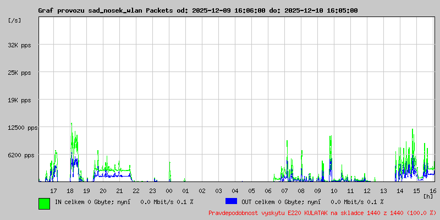Click the '07' hour axis label
Viewport: 440px width, 220px height.
pos(284,191)
